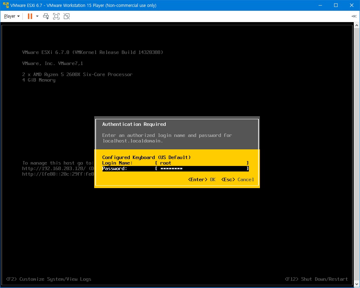Click <F12> Shut Down/Restart

317,279
